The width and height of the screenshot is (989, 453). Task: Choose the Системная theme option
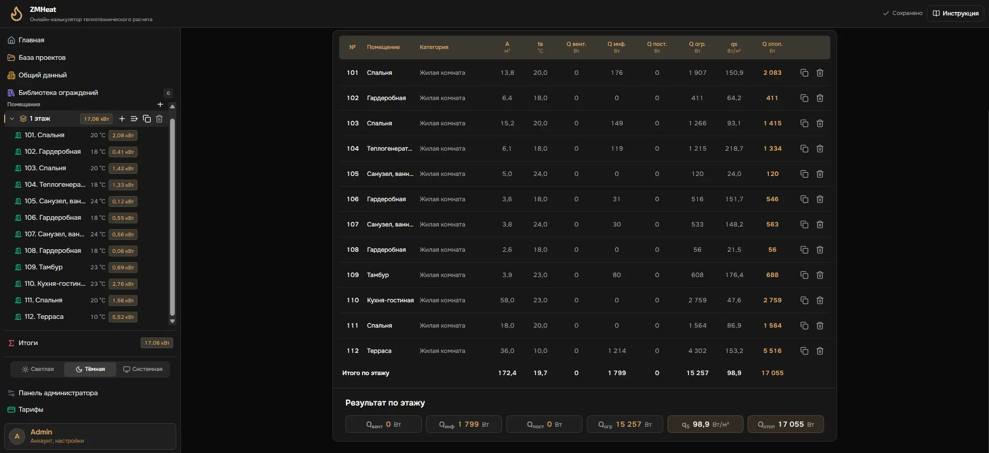point(143,369)
